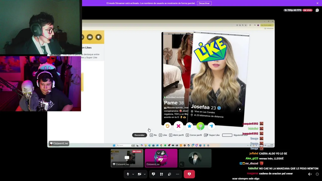Click the blue star Super Like button
Image resolution: width=322 pixels, height=181 pixels.
(x=189, y=126)
